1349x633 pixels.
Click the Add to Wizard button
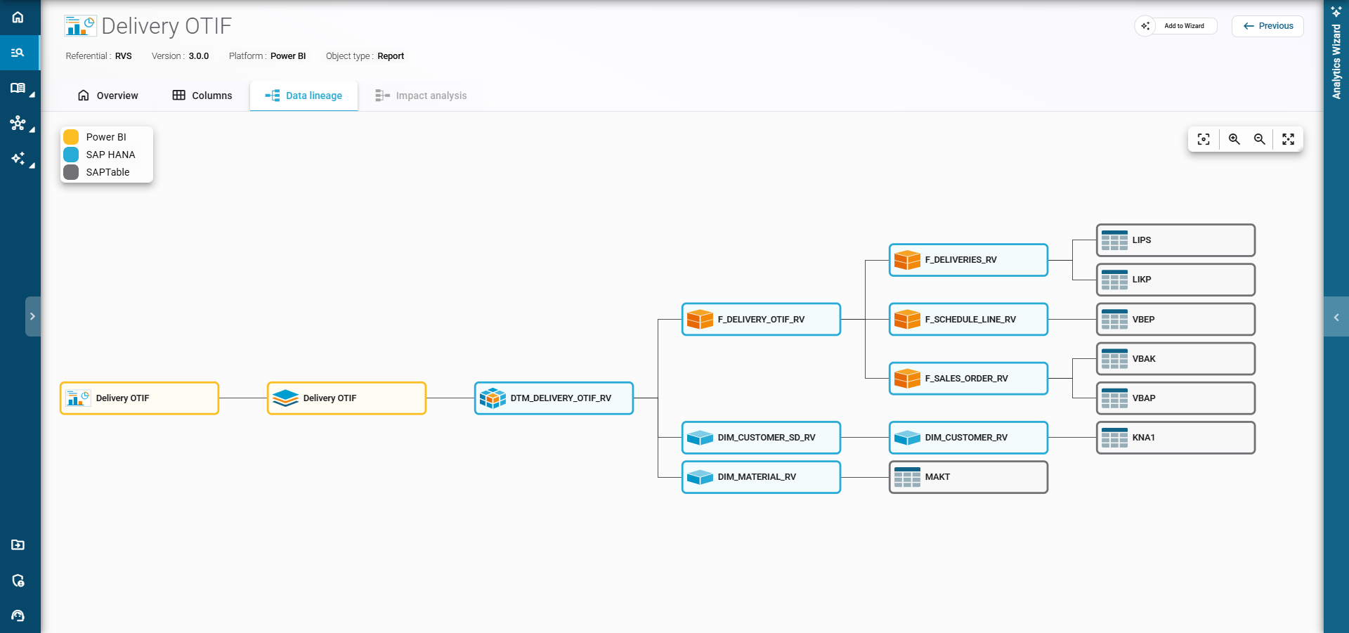click(x=1176, y=26)
